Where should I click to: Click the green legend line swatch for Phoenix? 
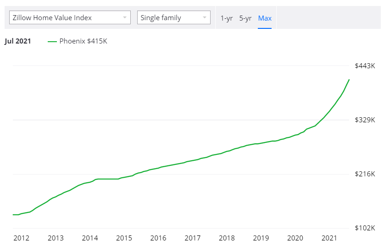(x=52, y=42)
